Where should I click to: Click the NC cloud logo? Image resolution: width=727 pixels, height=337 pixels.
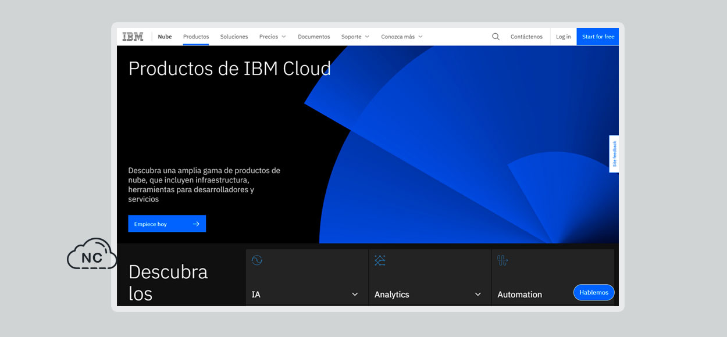[x=92, y=254]
